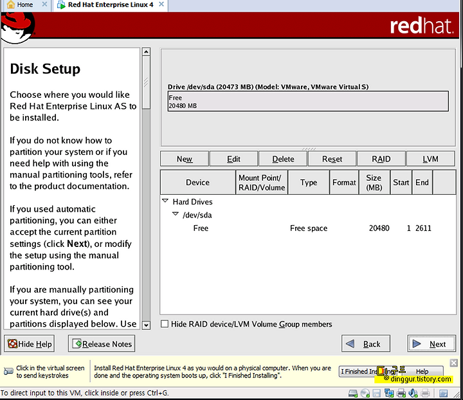Click the 2611 end cylinder cell
Viewport: 463px width, 400px height.
(x=423, y=228)
